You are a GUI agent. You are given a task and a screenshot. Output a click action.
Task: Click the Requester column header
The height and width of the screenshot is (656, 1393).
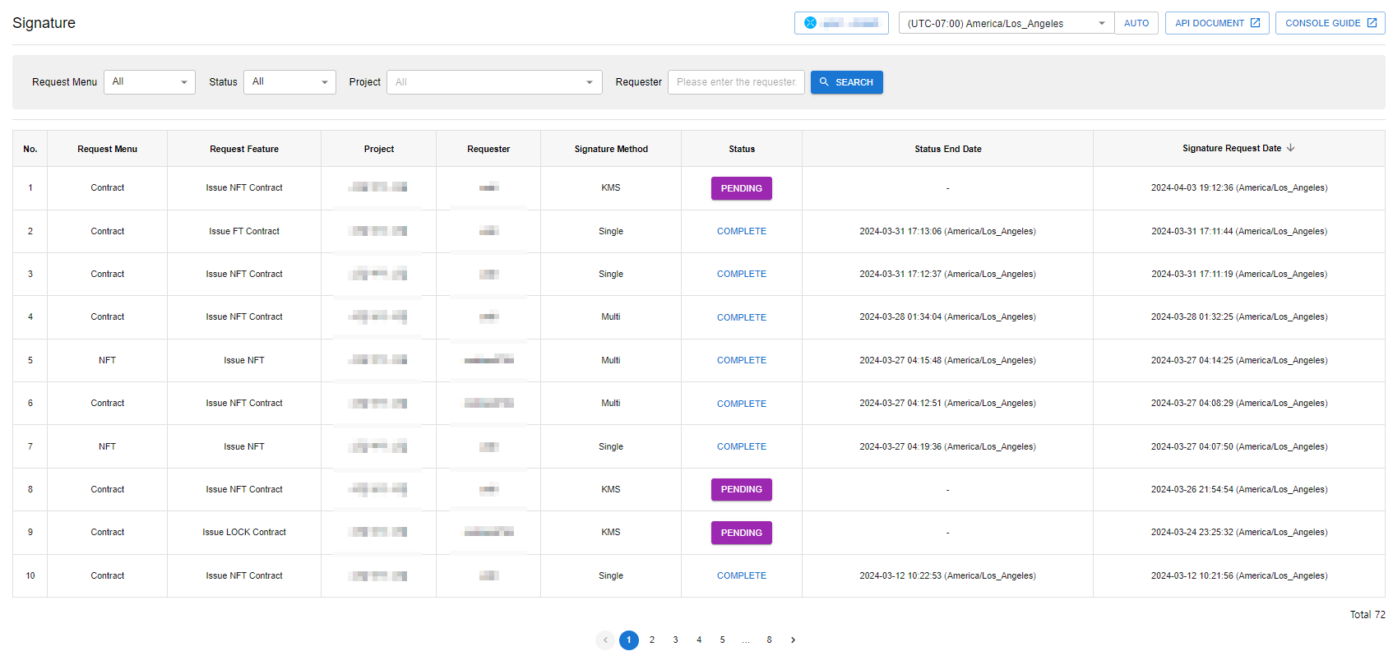tap(488, 149)
